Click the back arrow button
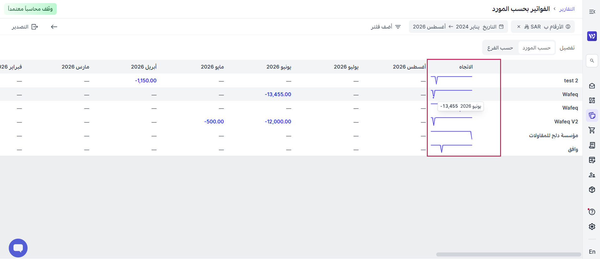This screenshot has width=600, height=259. click(54, 27)
